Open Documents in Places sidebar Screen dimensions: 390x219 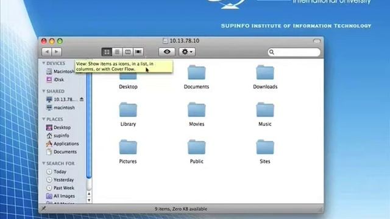click(x=62, y=151)
